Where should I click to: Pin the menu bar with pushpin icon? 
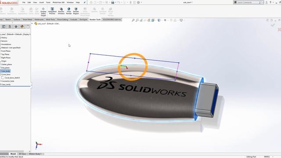[85, 2]
